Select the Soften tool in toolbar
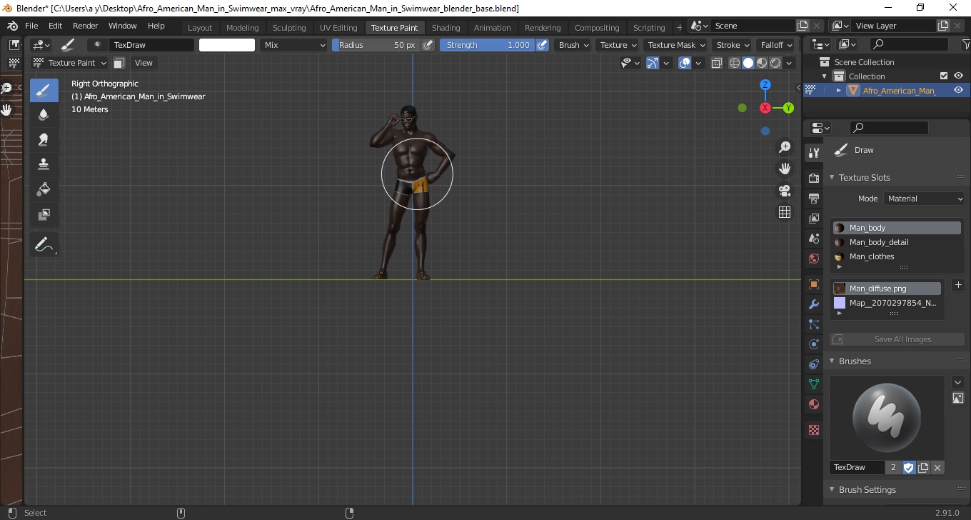Screen dimensions: 971x520 coord(44,114)
